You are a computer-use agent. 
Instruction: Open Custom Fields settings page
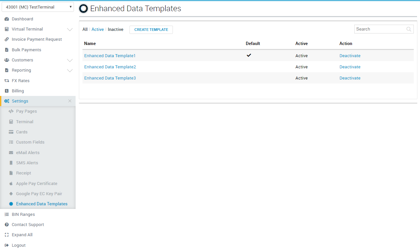point(30,142)
